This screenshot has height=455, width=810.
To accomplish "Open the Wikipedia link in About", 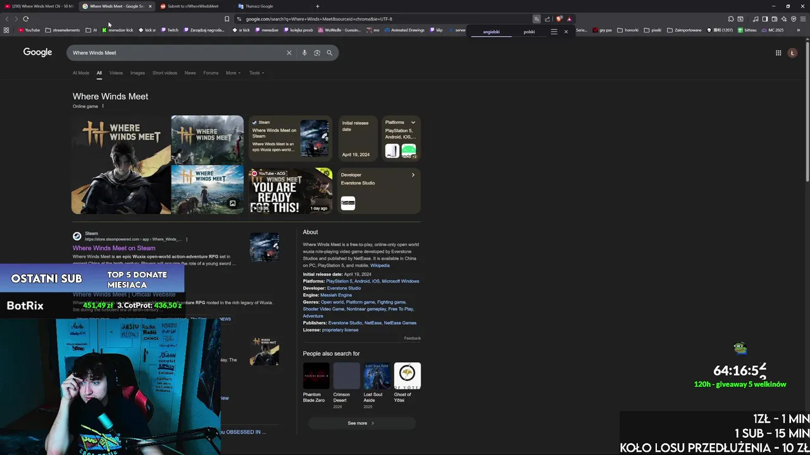I will coord(380,265).
